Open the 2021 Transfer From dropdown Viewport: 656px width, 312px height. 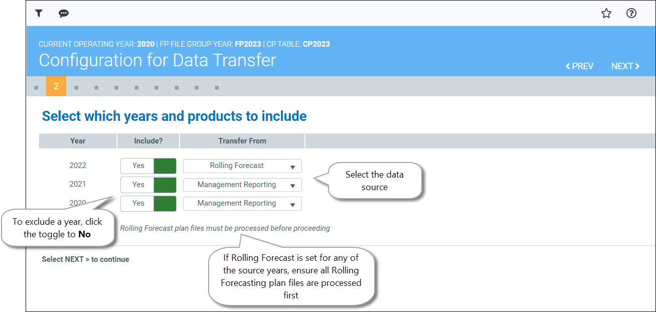242,185
